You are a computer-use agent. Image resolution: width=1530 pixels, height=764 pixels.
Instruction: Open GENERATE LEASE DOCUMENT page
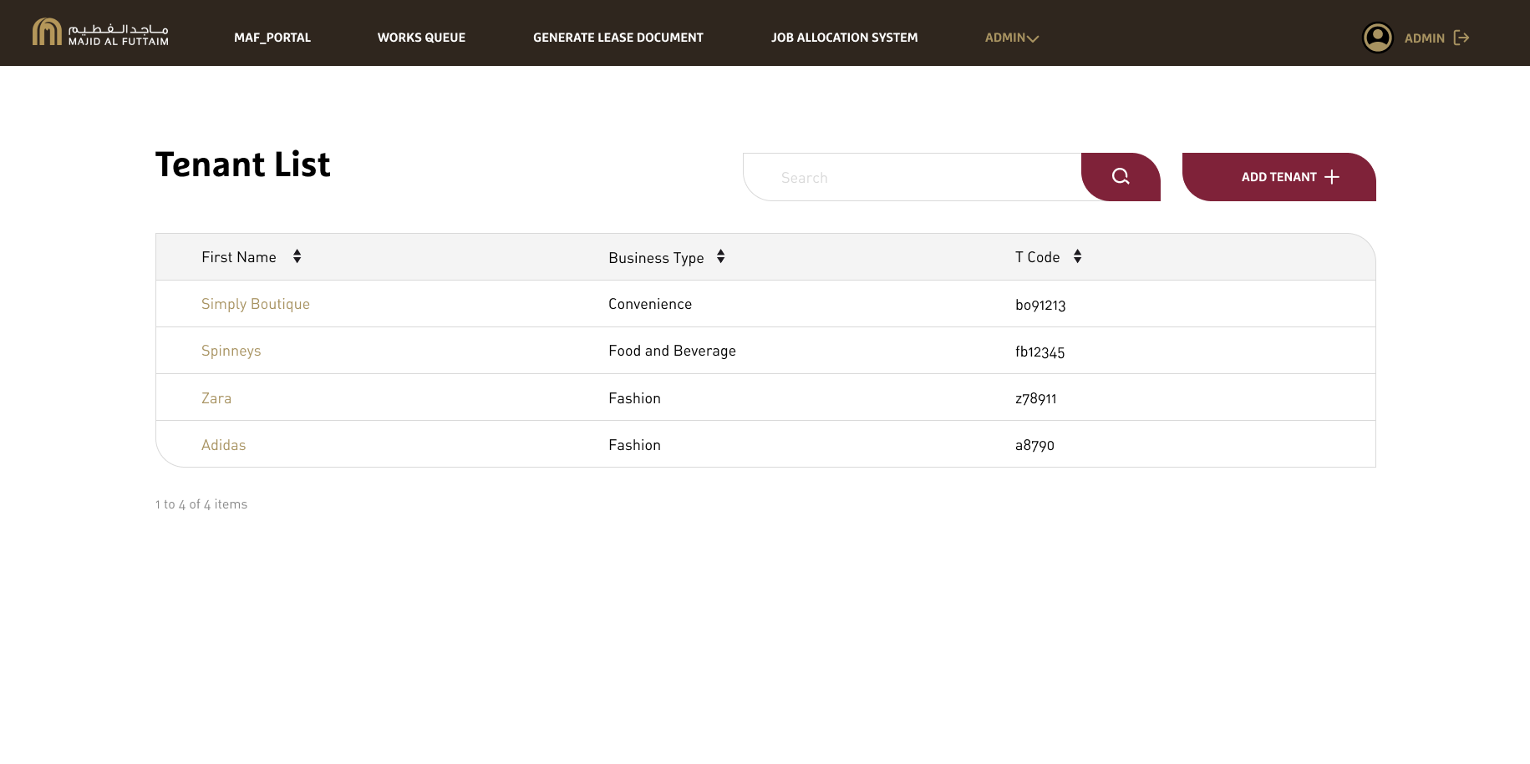coord(618,38)
